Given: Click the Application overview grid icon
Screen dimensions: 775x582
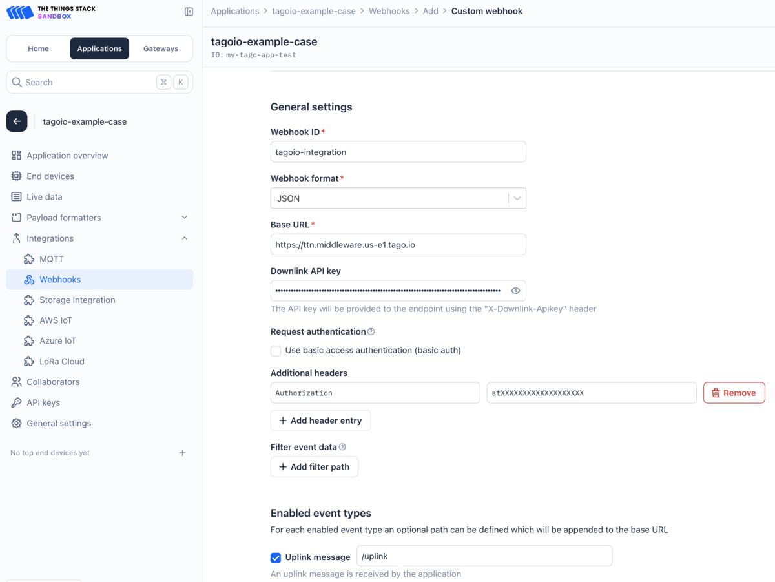Looking at the screenshot, I should (x=17, y=155).
